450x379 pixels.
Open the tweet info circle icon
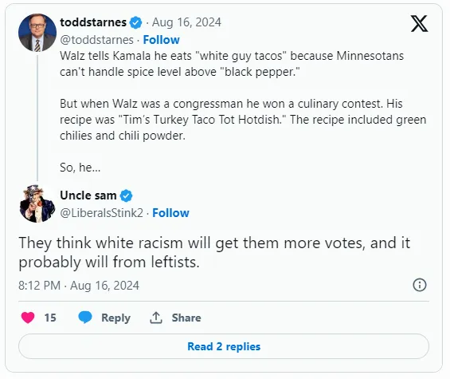pos(419,285)
